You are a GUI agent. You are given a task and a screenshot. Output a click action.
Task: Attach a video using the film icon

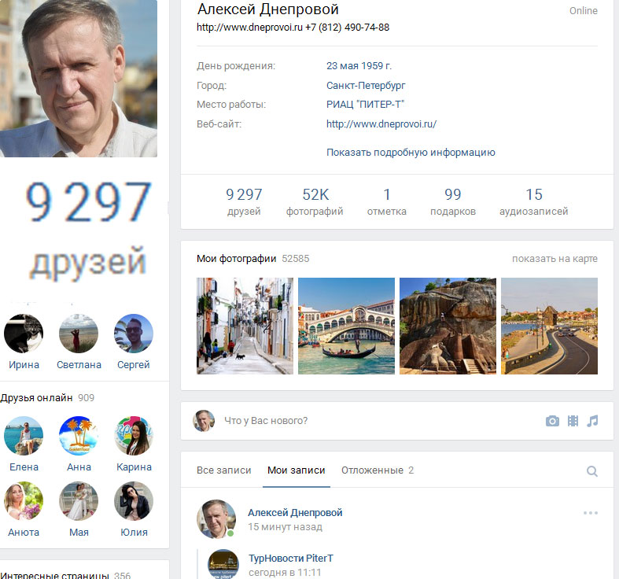(573, 421)
